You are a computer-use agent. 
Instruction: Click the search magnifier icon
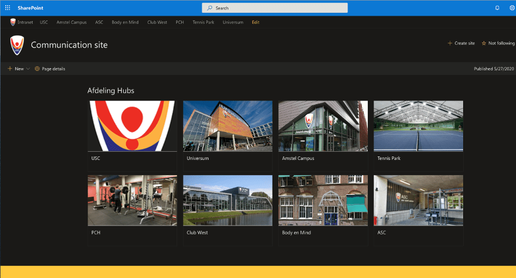click(x=210, y=8)
